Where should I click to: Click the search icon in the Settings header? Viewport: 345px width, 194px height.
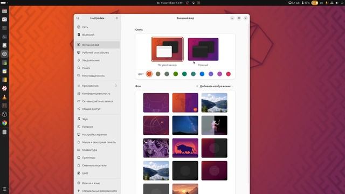(x=78, y=18)
